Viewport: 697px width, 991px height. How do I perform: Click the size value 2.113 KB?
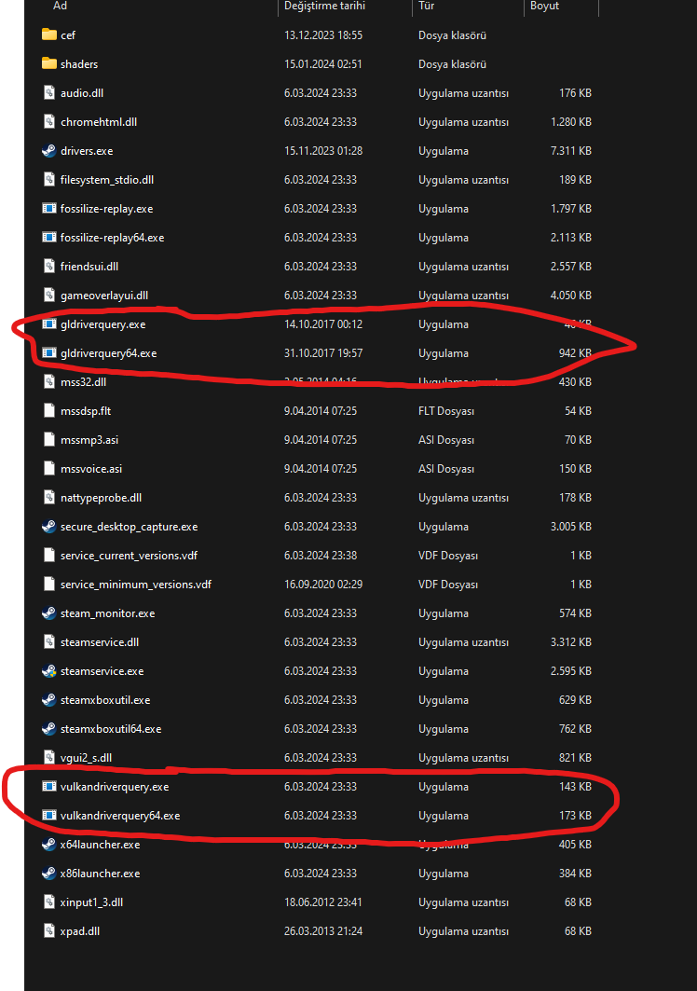pyautogui.click(x=571, y=238)
